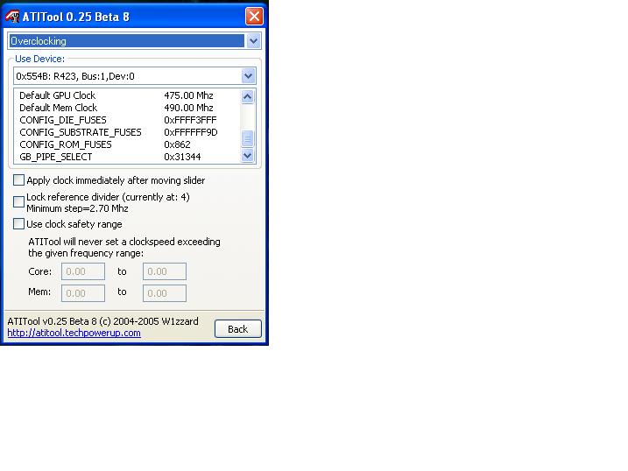Click the Core minimum frequency field
This screenshot has height=471, width=628.
[x=83, y=271]
